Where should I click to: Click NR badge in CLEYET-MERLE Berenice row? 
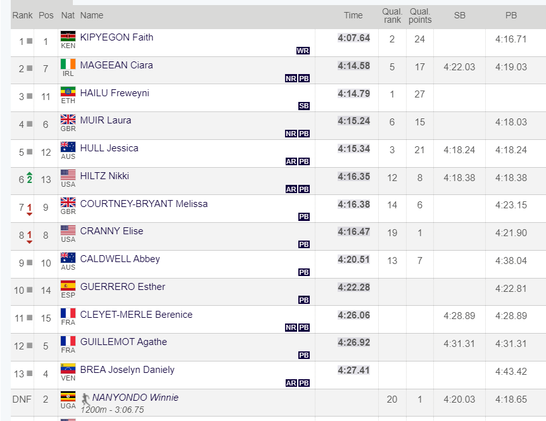291,327
